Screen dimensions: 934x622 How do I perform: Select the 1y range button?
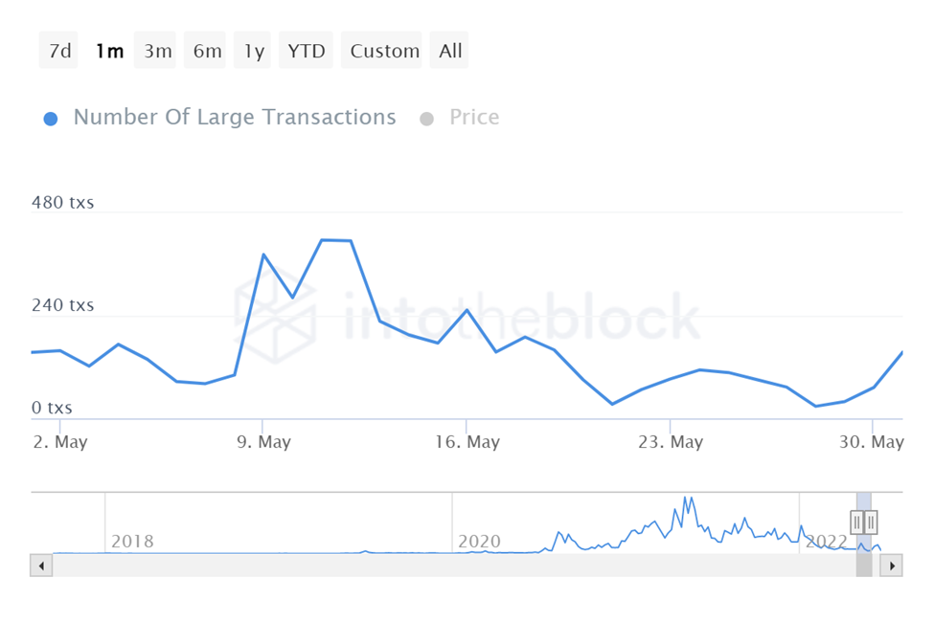[254, 51]
